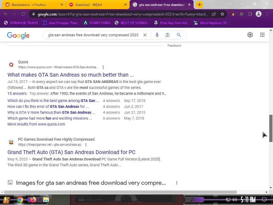Click the horizontal scrollbar right arrow
273x205 pixels.
coord(267,192)
